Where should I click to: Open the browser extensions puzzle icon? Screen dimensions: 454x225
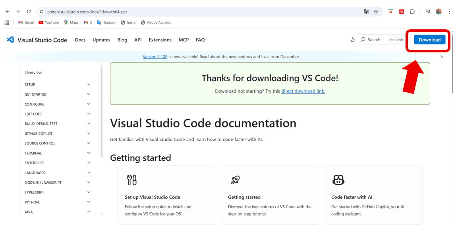[x=412, y=12]
